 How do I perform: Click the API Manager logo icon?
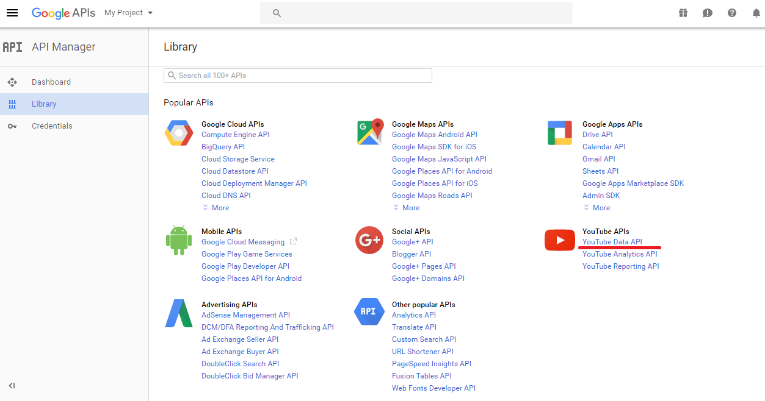tap(13, 47)
